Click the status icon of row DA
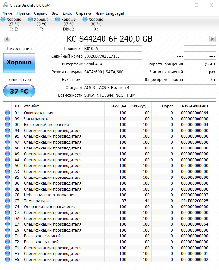The width and height of the screenshot is (219, 270). click(x=7, y=218)
